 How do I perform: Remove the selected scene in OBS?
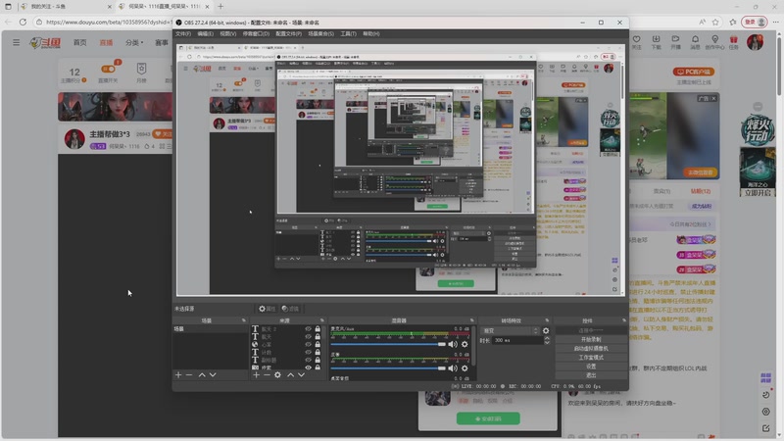(x=189, y=374)
